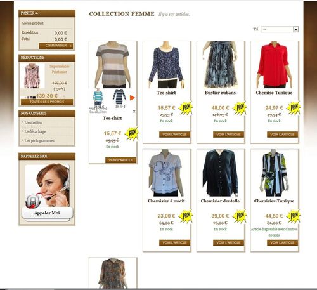Open Les pictogrammes advice link
317x290 pixels.
pyautogui.click(x=39, y=140)
